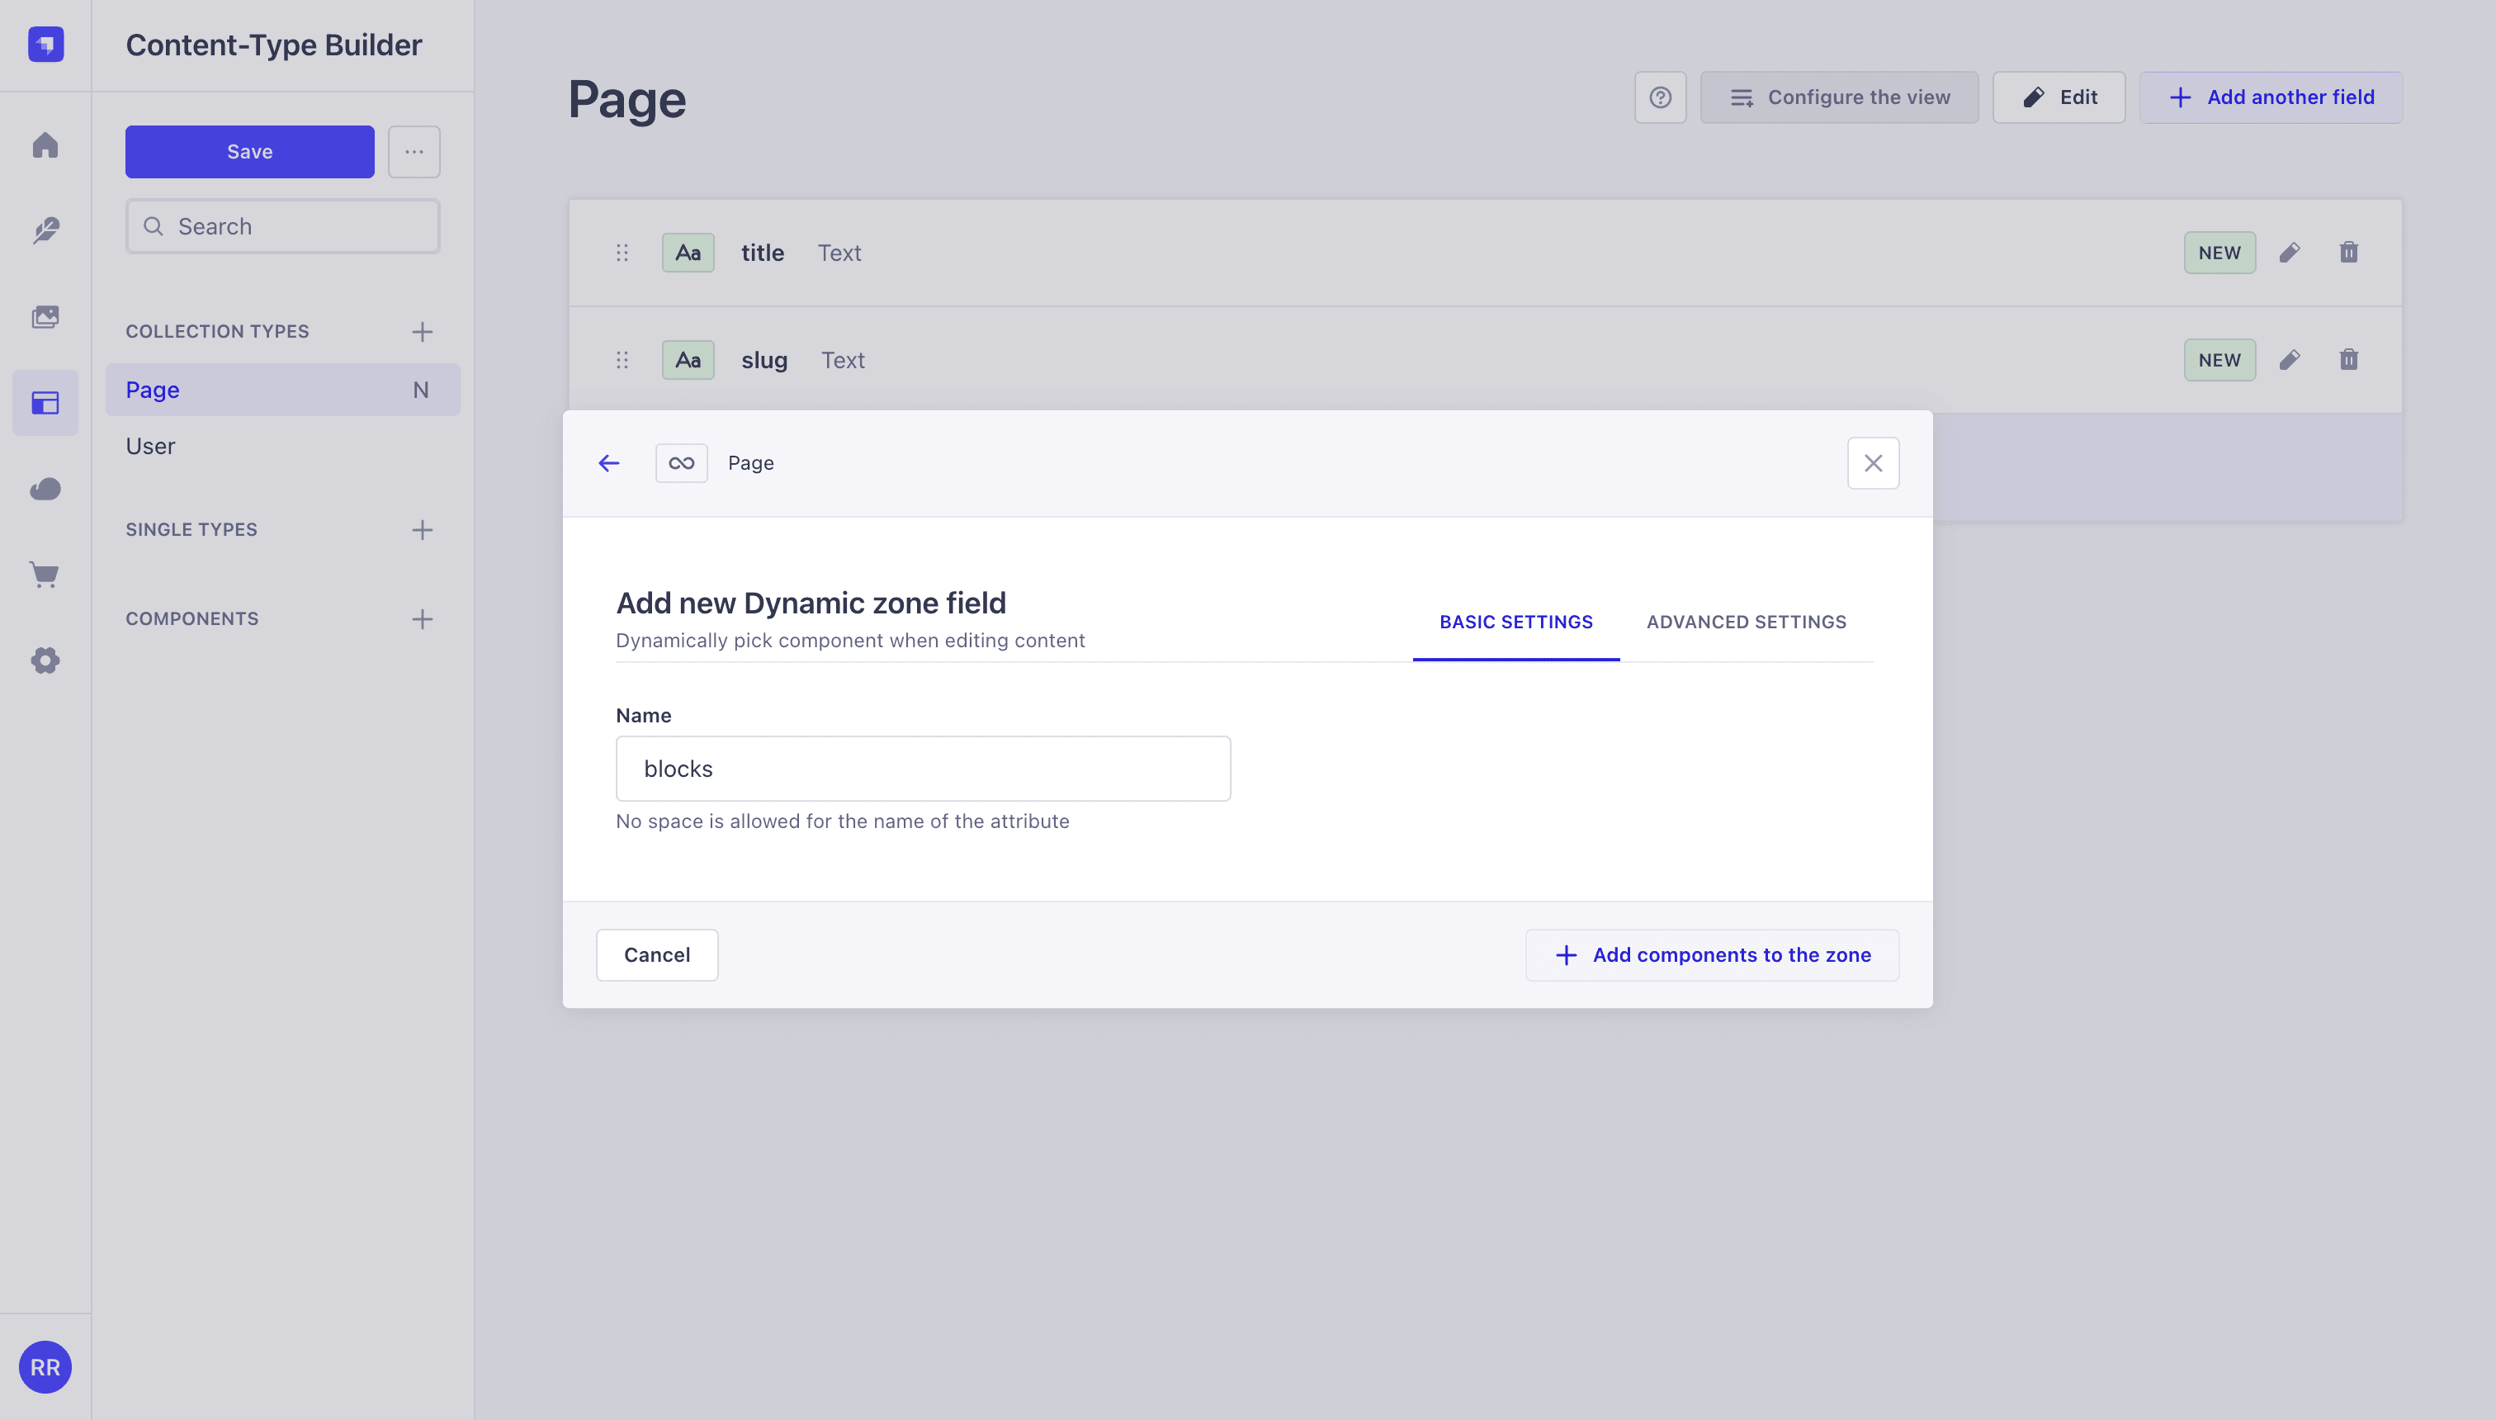
Task: Click the COLLECTION TYPES heading
Action: [217, 332]
